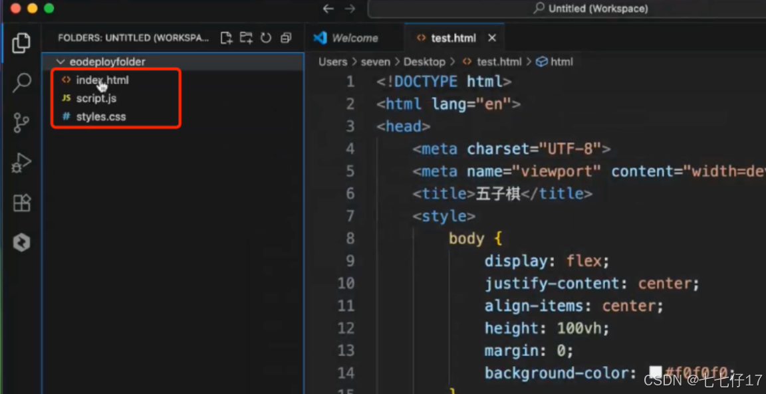Click the seven breadcrumb segment
The width and height of the screenshot is (766, 394).
(375, 62)
